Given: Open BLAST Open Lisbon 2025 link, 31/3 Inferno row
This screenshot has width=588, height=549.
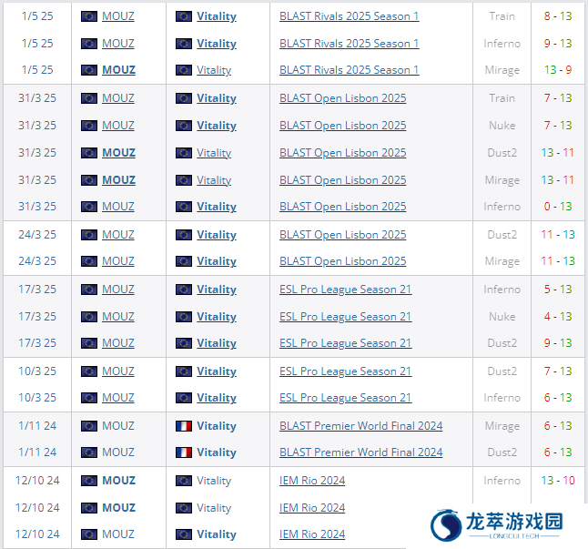Looking at the screenshot, I should [x=343, y=207].
